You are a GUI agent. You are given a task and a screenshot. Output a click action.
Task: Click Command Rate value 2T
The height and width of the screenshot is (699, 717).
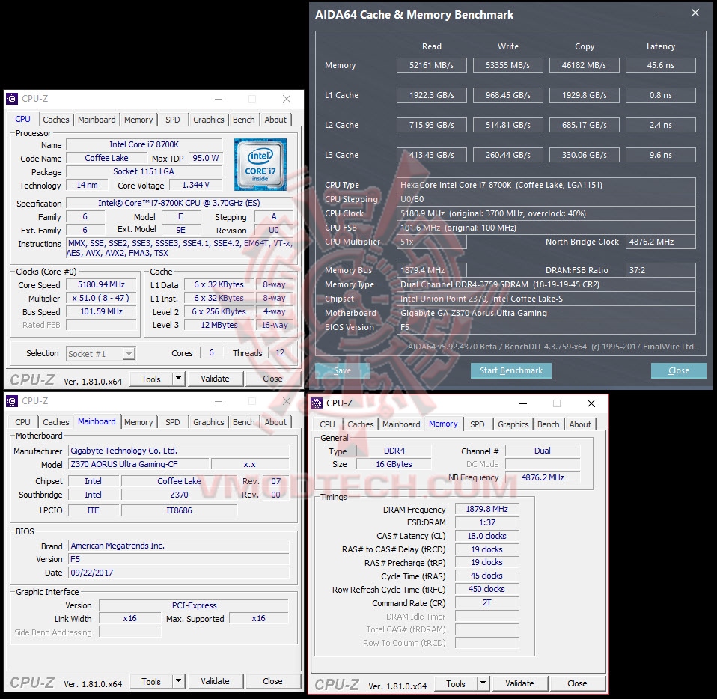(486, 603)
